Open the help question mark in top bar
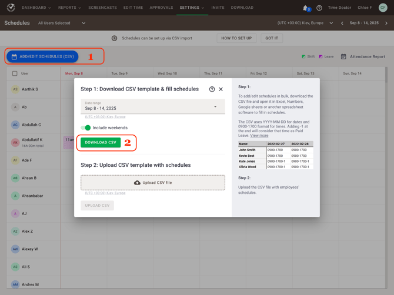The width and height of the screenshot is (394, 295). (x=319, y=8)
